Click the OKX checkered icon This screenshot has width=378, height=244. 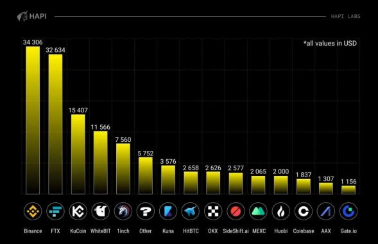(x=213, y=211)
